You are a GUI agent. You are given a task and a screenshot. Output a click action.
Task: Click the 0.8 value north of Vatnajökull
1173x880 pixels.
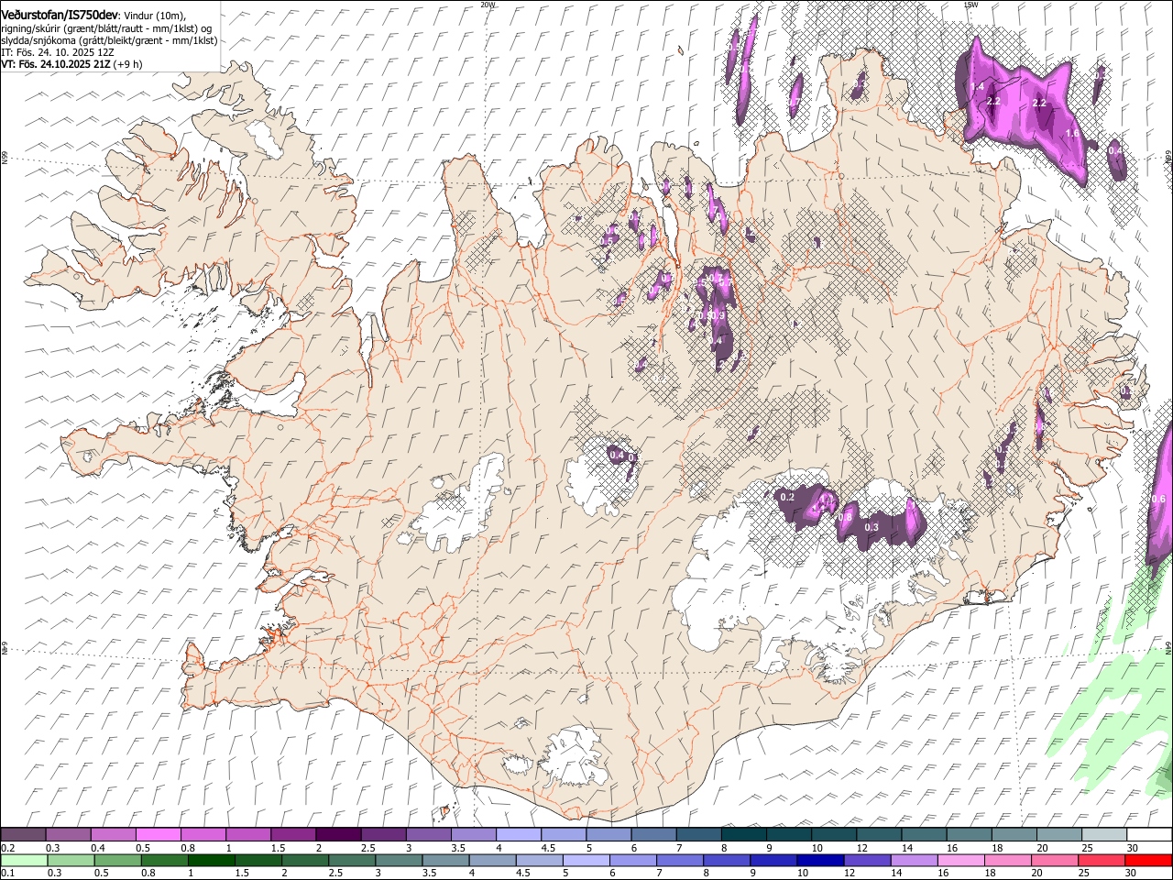tap(846, 518)
